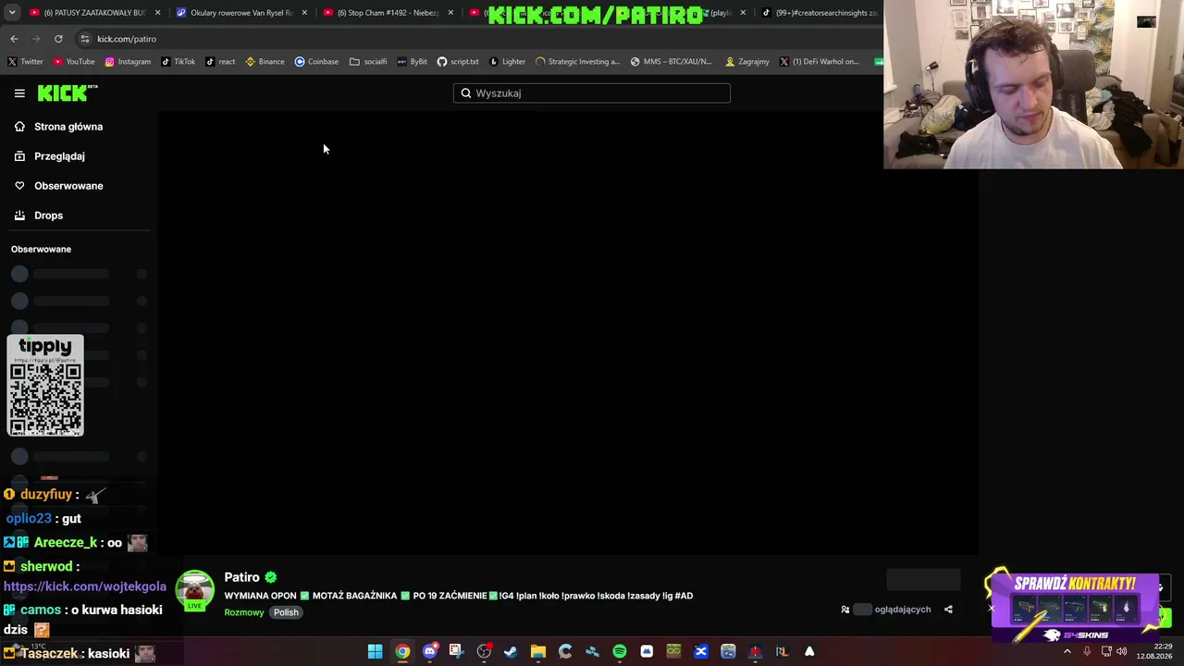This screenshot has height=666, width=1184.
Task: Open Steam from the taskbar
Action: [x=511, y=652]
